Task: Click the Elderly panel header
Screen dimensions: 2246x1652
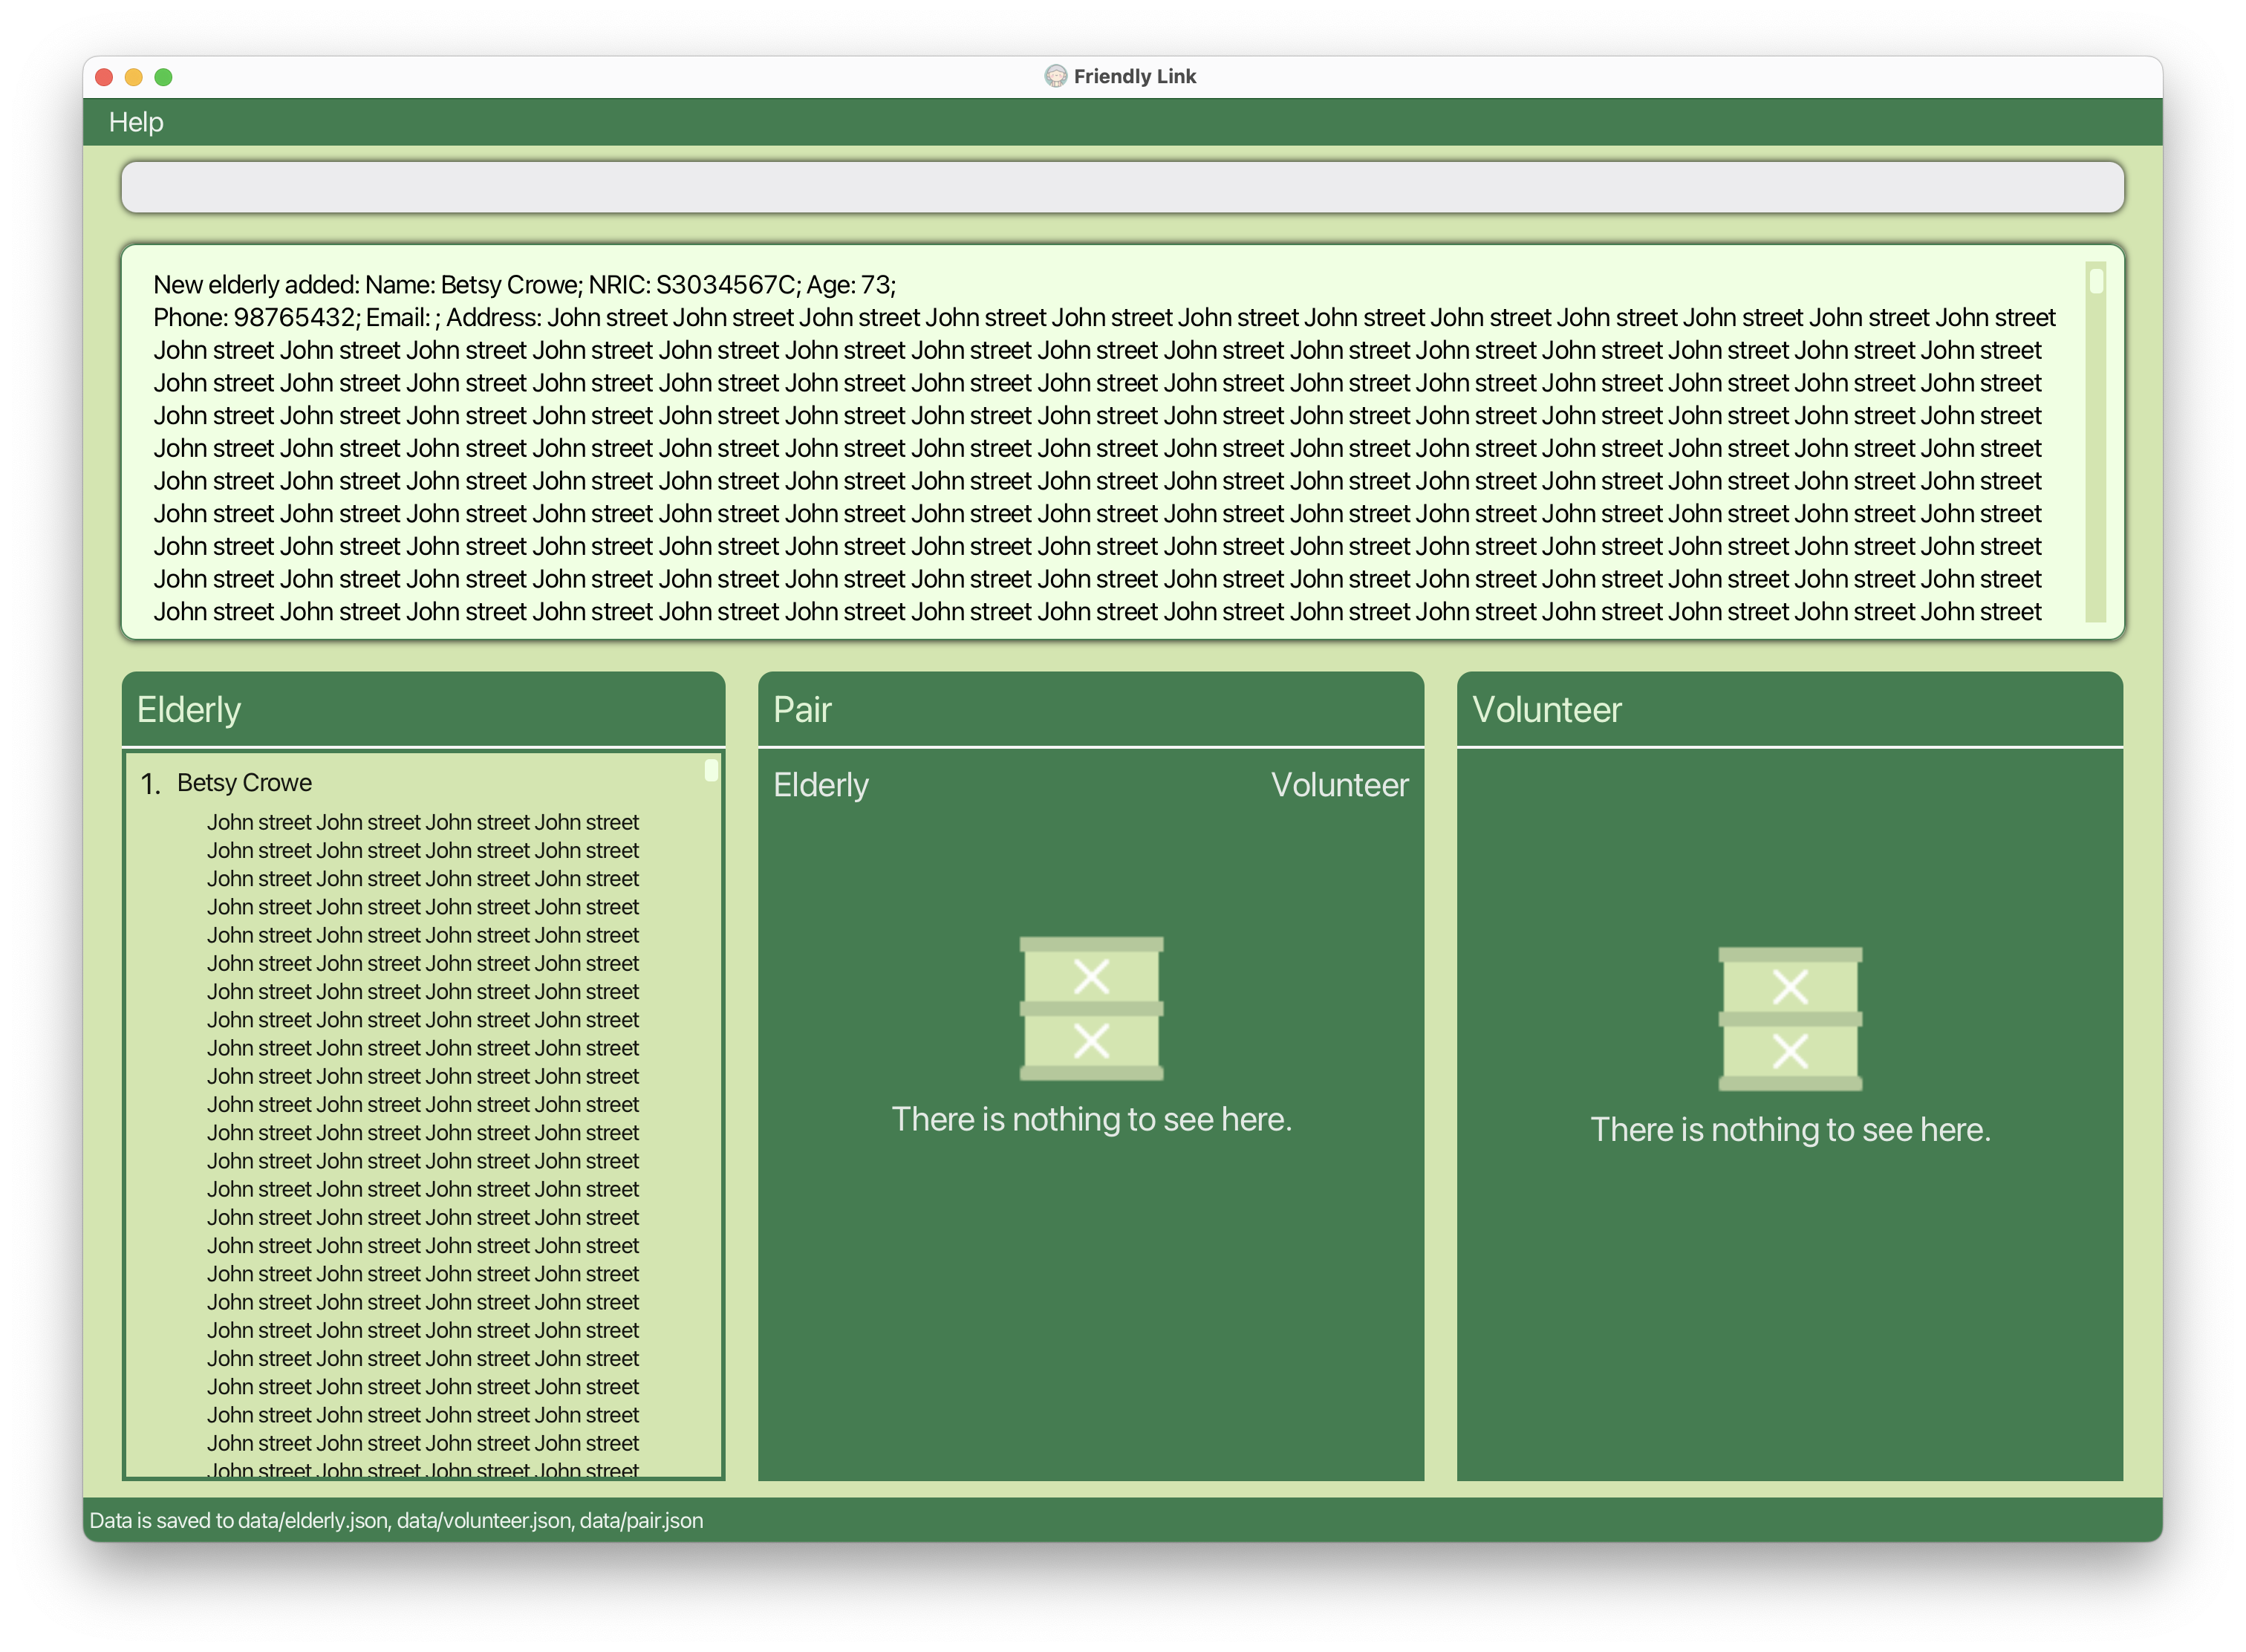Action: click(x=189, y=710)
